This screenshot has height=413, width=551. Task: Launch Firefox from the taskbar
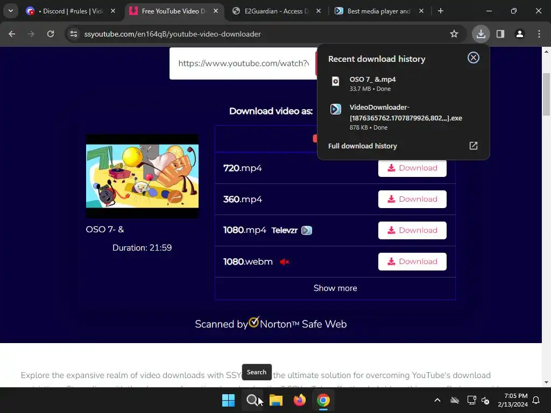click(299, 400)
